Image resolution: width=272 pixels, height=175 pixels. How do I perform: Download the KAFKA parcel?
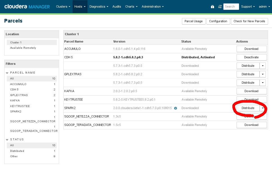pos(251,91)
